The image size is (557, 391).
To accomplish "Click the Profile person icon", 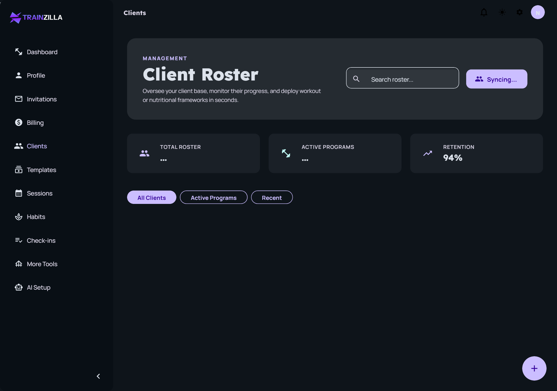I will (19, 75).
